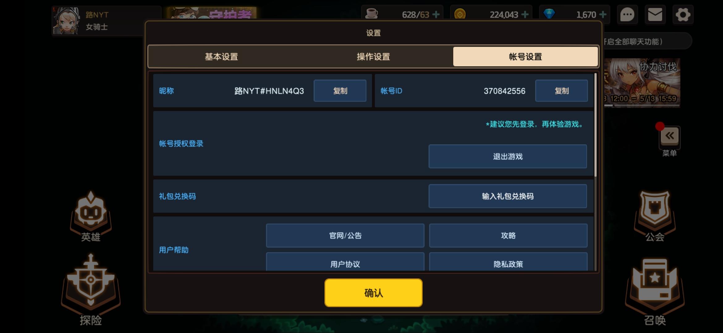Copy the nickname with 复制 button
This screenshot has width=723, height=333.
tap(340, 91)
